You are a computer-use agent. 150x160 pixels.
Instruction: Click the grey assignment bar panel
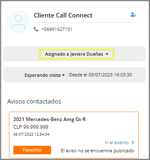75,54
